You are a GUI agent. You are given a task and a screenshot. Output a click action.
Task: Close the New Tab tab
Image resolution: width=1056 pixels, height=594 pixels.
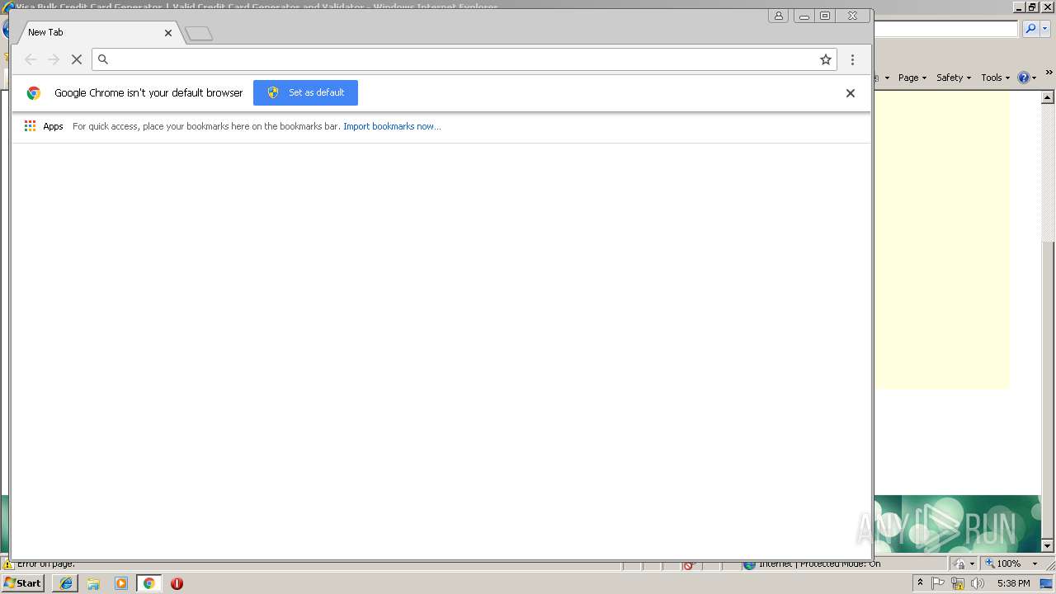pos(168,33)
